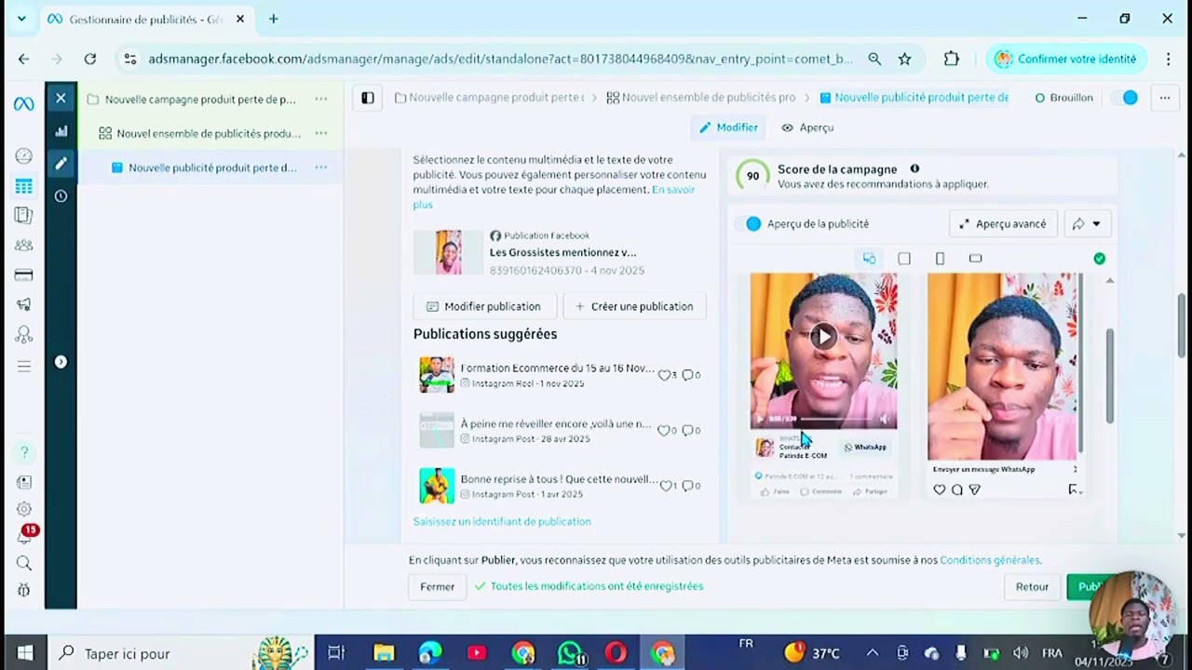Select the Gestionnaire de publicités browser tab

147,19
